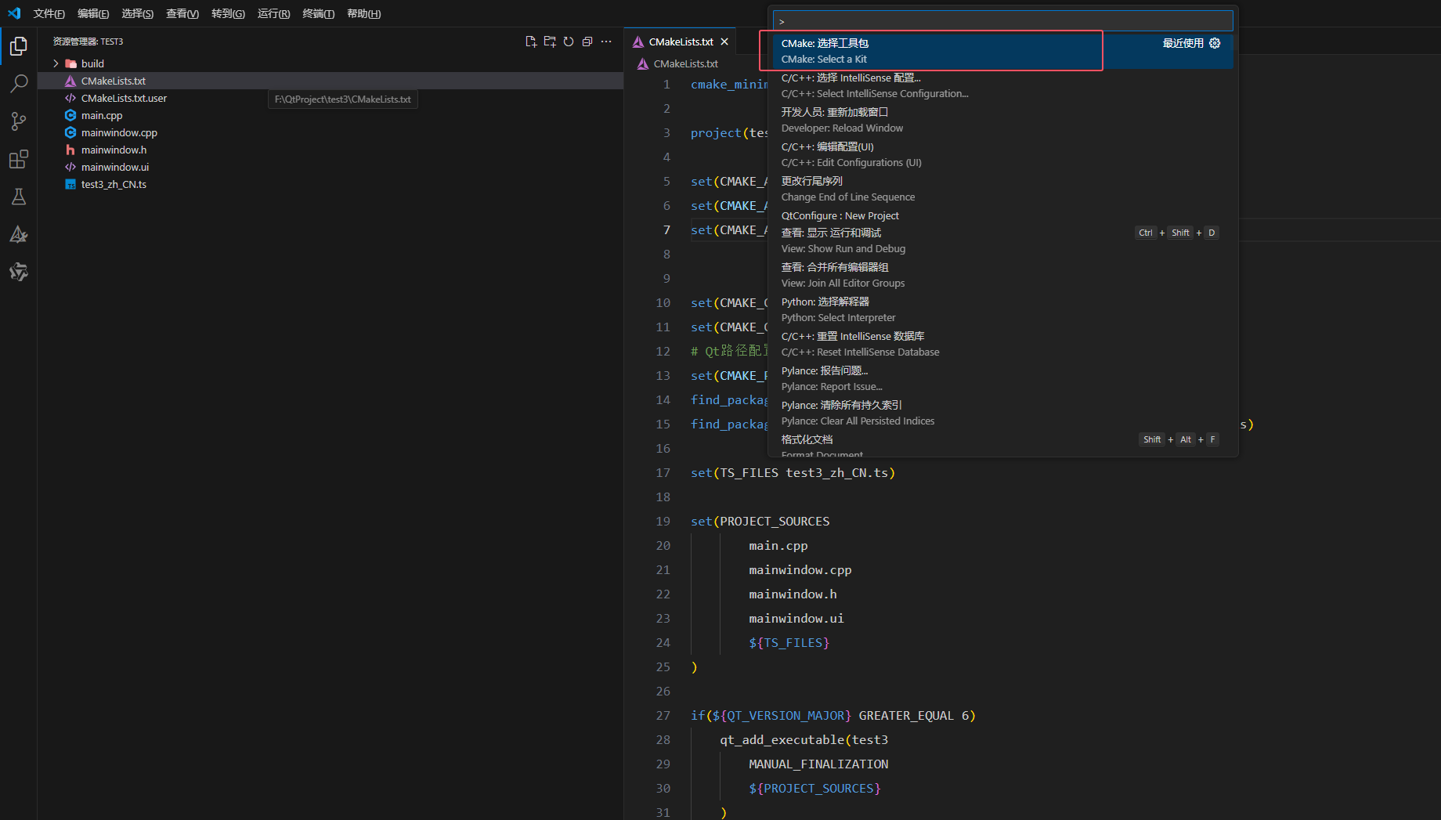Image resolution: width=1441 pixels, height=820 pixels.
Task: Open CMakeLists.txt.user file
Action: coord(330,98)
